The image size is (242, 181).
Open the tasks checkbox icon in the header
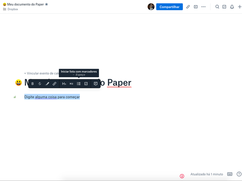224,7
